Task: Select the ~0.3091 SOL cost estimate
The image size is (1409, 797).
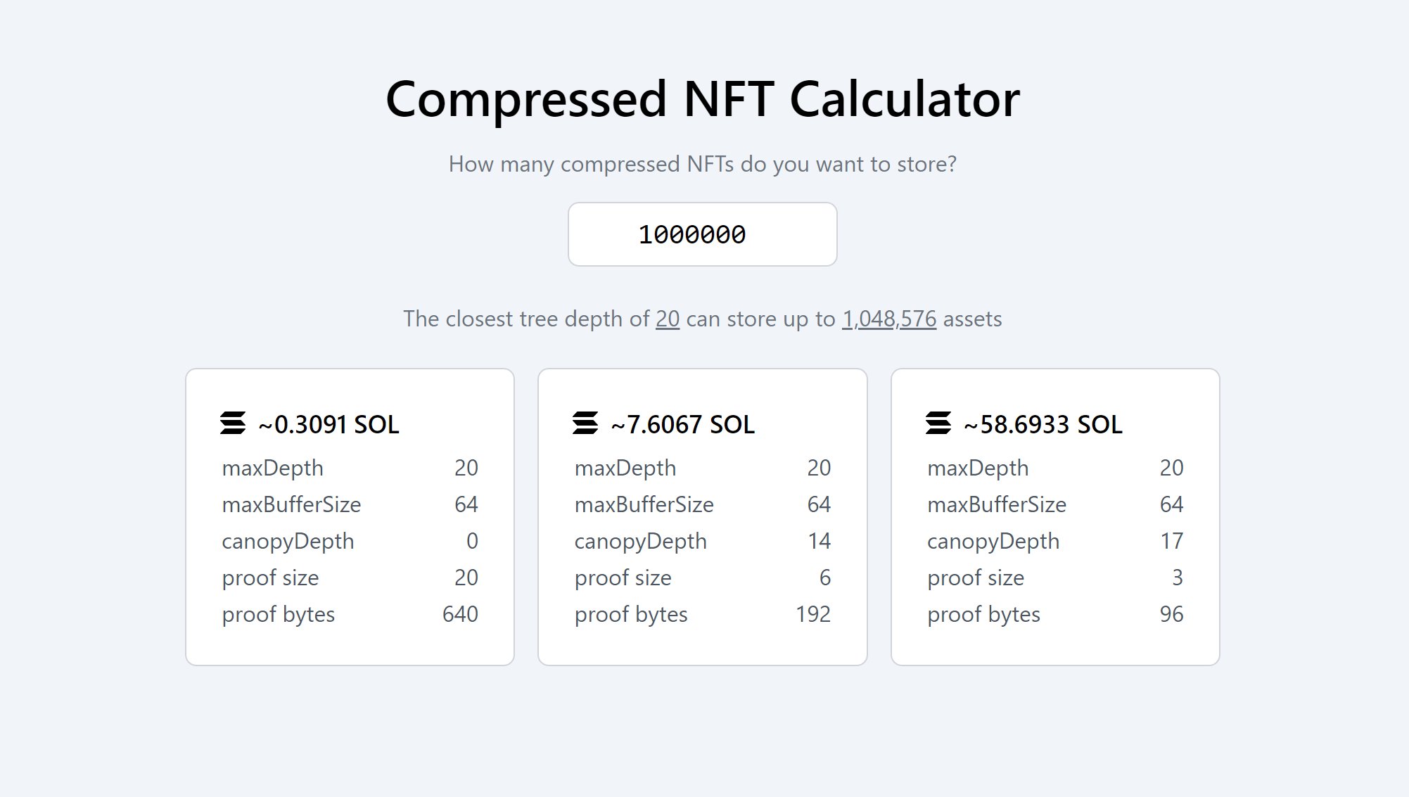Action: point(329,424)
